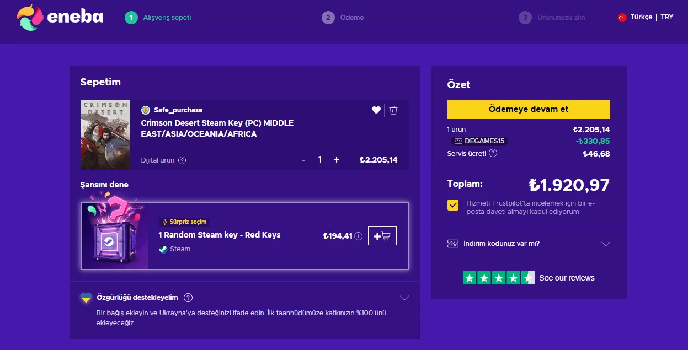Open price info icon next to ₺194,41
688x350 pixels.
[x=359, y=236]
